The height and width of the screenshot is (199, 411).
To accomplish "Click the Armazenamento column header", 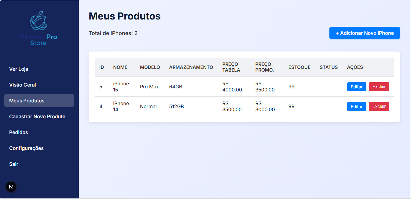I will pos(191,67).
